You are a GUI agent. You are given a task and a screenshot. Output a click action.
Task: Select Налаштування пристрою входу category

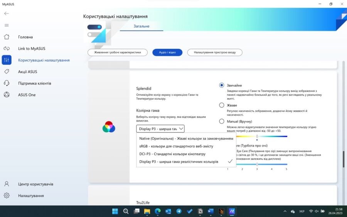coord(215,52)
